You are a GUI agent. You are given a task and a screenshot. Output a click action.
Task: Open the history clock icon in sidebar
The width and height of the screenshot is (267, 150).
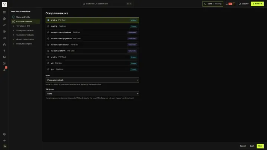[x=4, y=31]
